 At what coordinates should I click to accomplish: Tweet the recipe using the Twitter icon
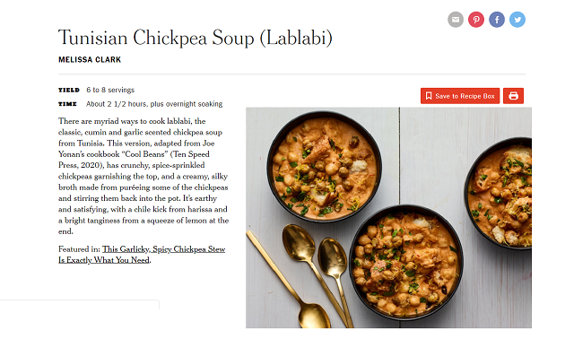517,20
